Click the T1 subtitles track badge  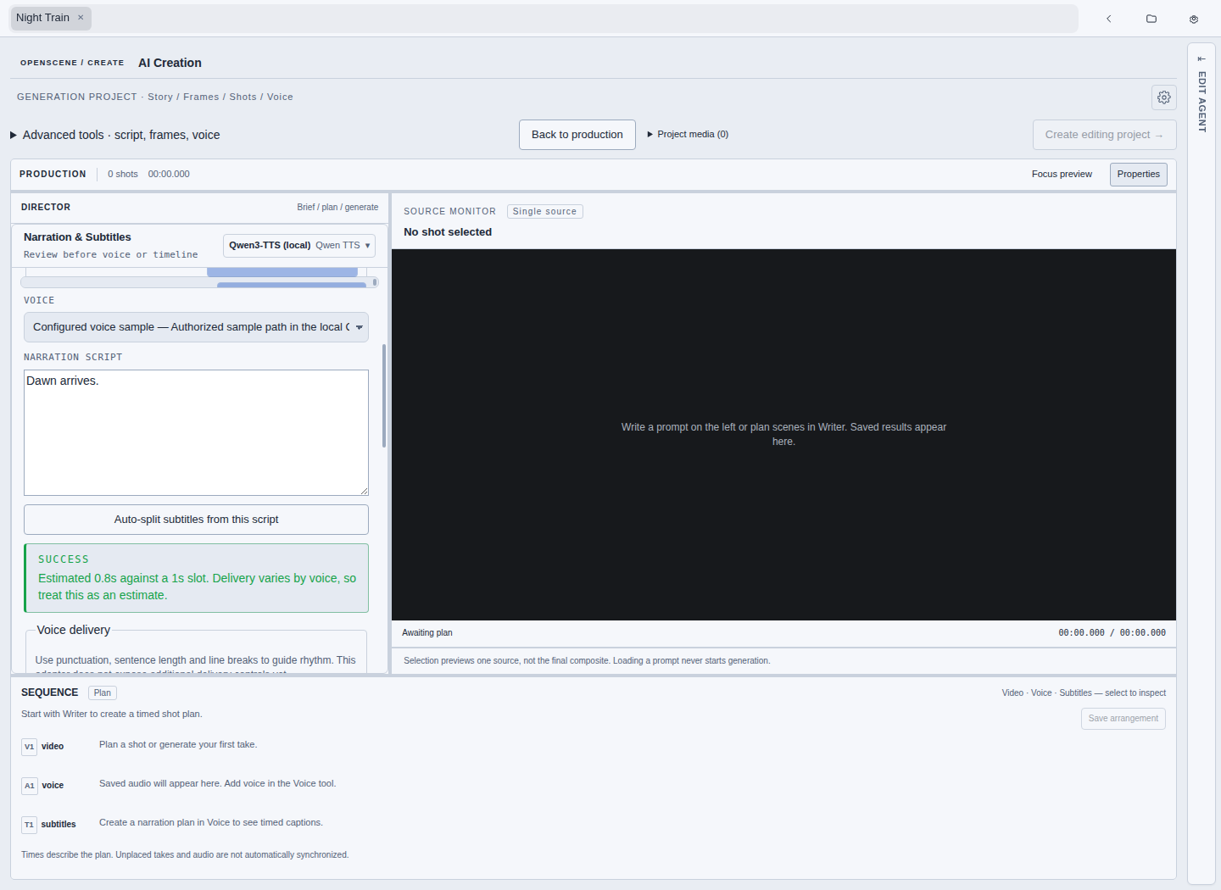click(x=30, y=825)
